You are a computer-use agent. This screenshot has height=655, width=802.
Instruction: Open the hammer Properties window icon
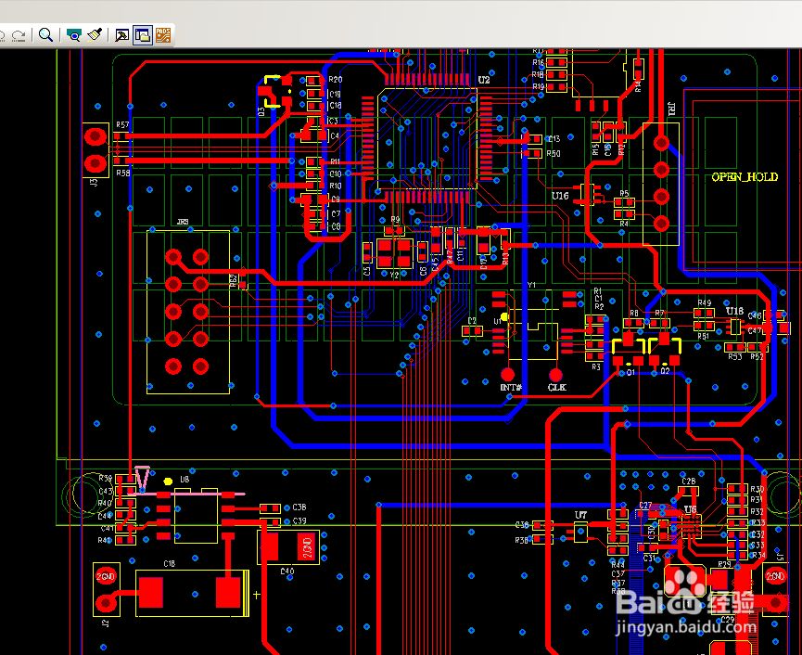coord(121,35)
